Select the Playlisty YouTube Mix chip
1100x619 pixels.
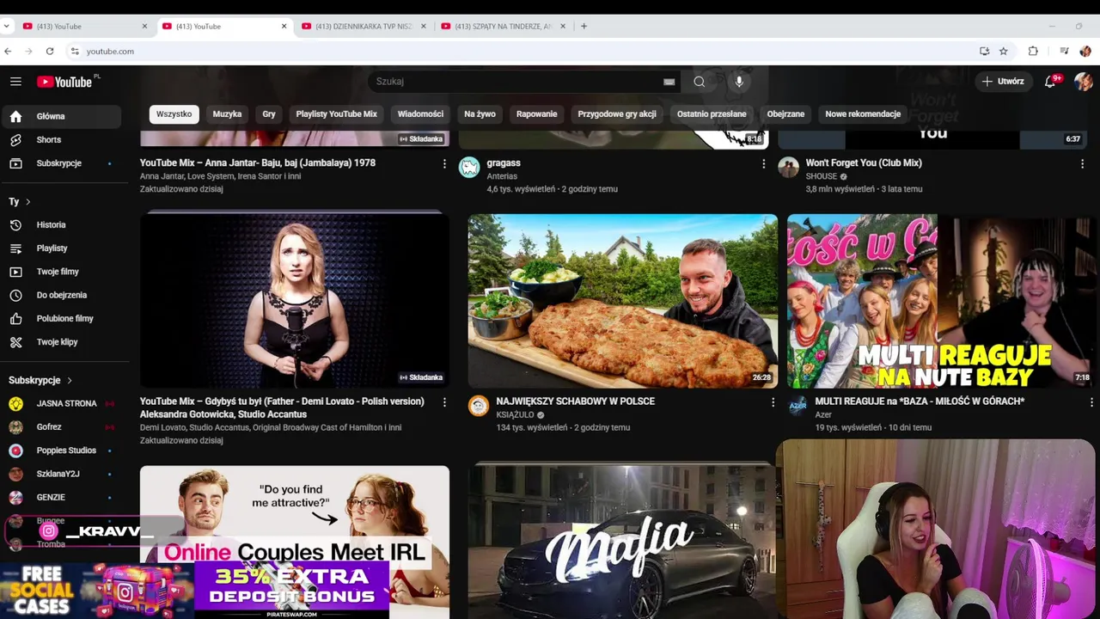point(336,114)
